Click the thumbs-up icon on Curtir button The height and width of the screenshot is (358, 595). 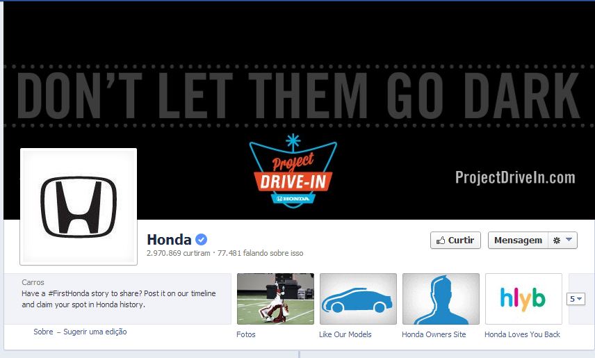(x=441, y=241)
